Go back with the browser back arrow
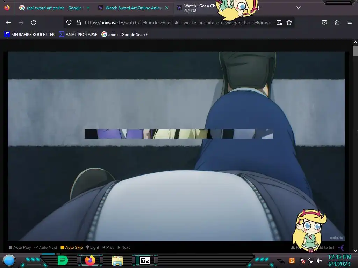The height and width of the screenshot is (268, 358). (x=8, y=23)
